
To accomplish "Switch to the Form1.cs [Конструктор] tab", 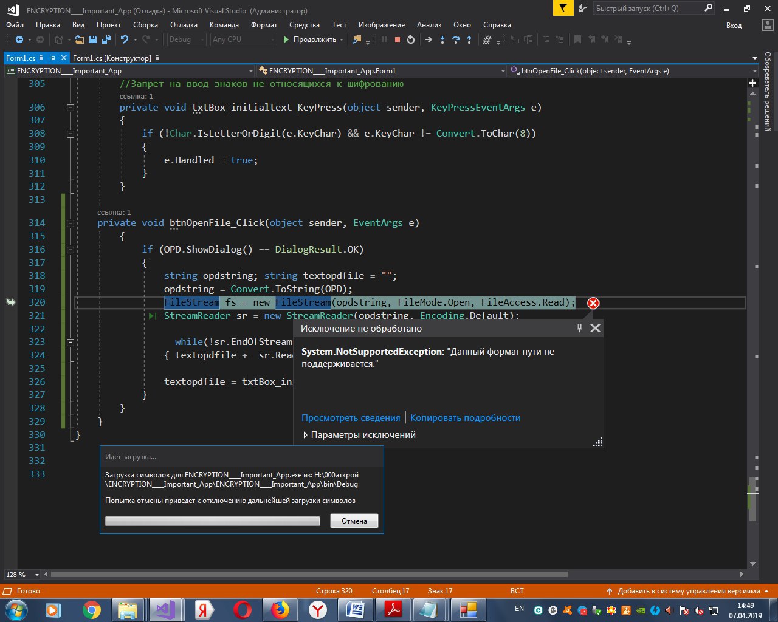I will (112, 58).
